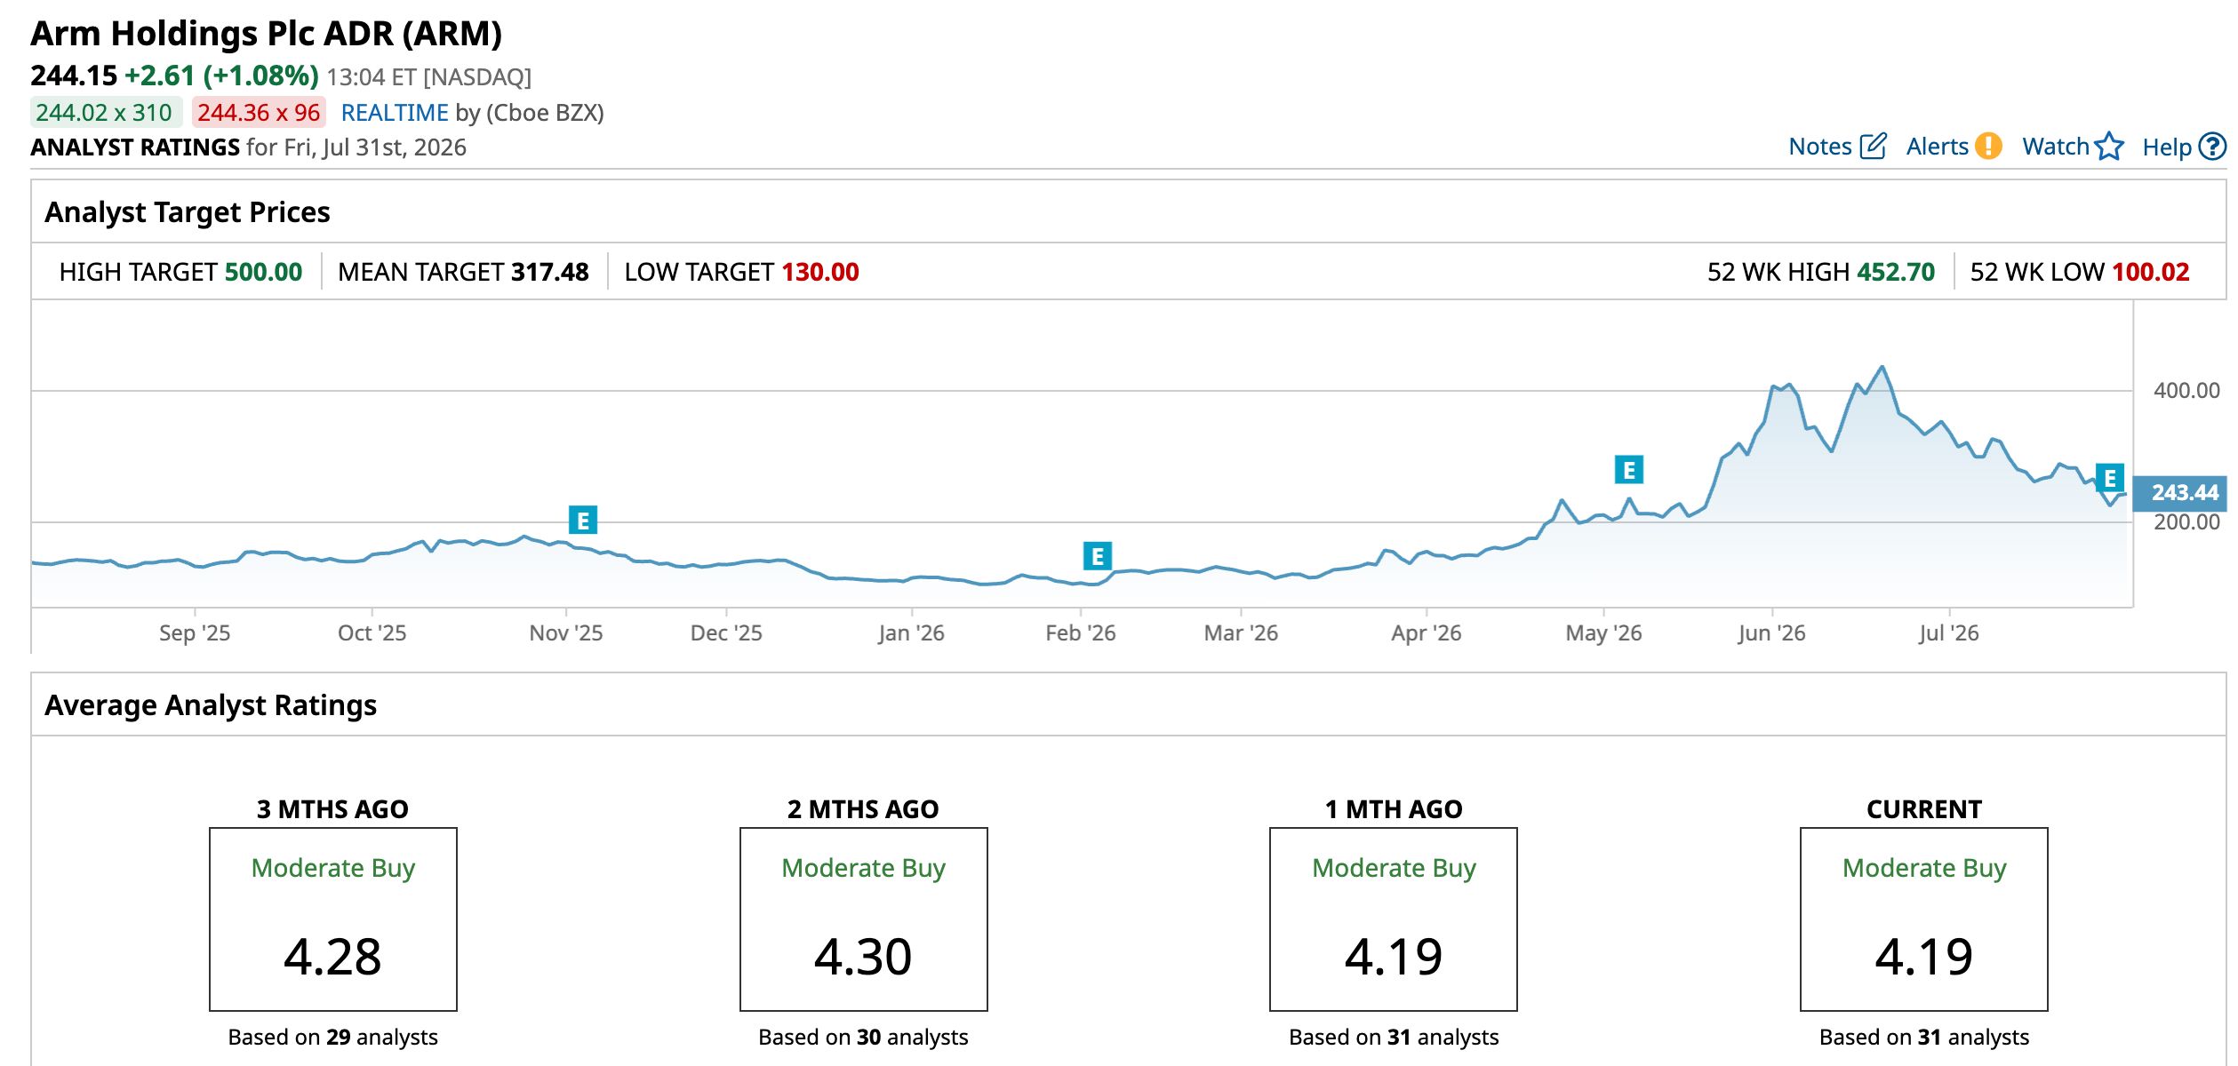
Task: Click the Jul '26 date axis label
Action: click(1948, 633)
